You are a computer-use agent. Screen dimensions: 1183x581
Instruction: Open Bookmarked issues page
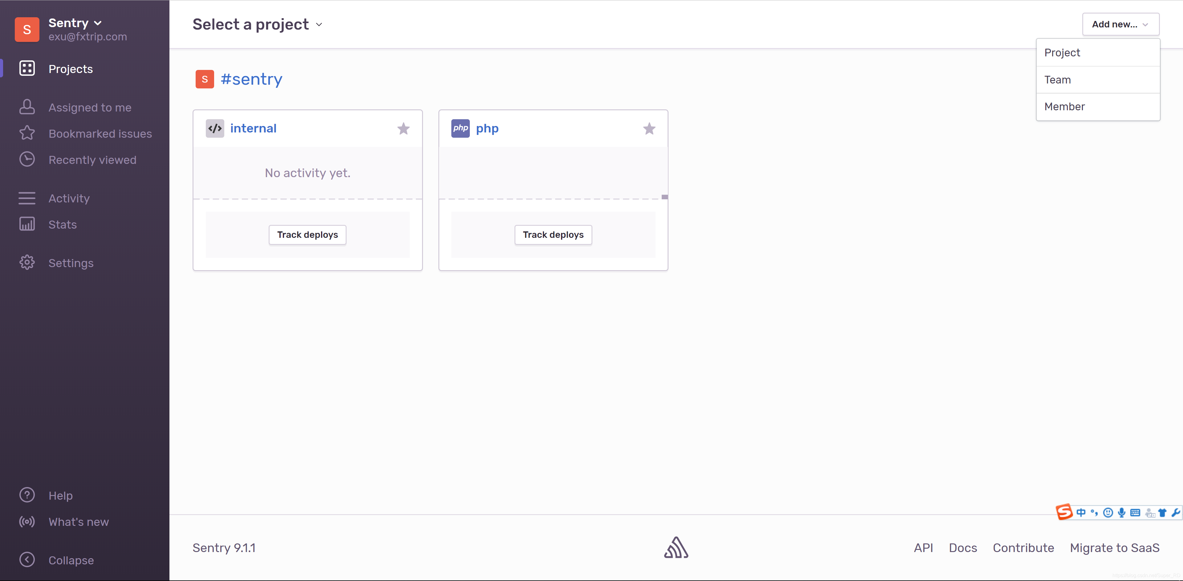100,134
